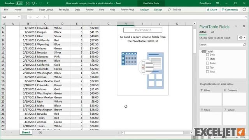Open the Undo history dropdown arrow

click(x=36, y=3)
